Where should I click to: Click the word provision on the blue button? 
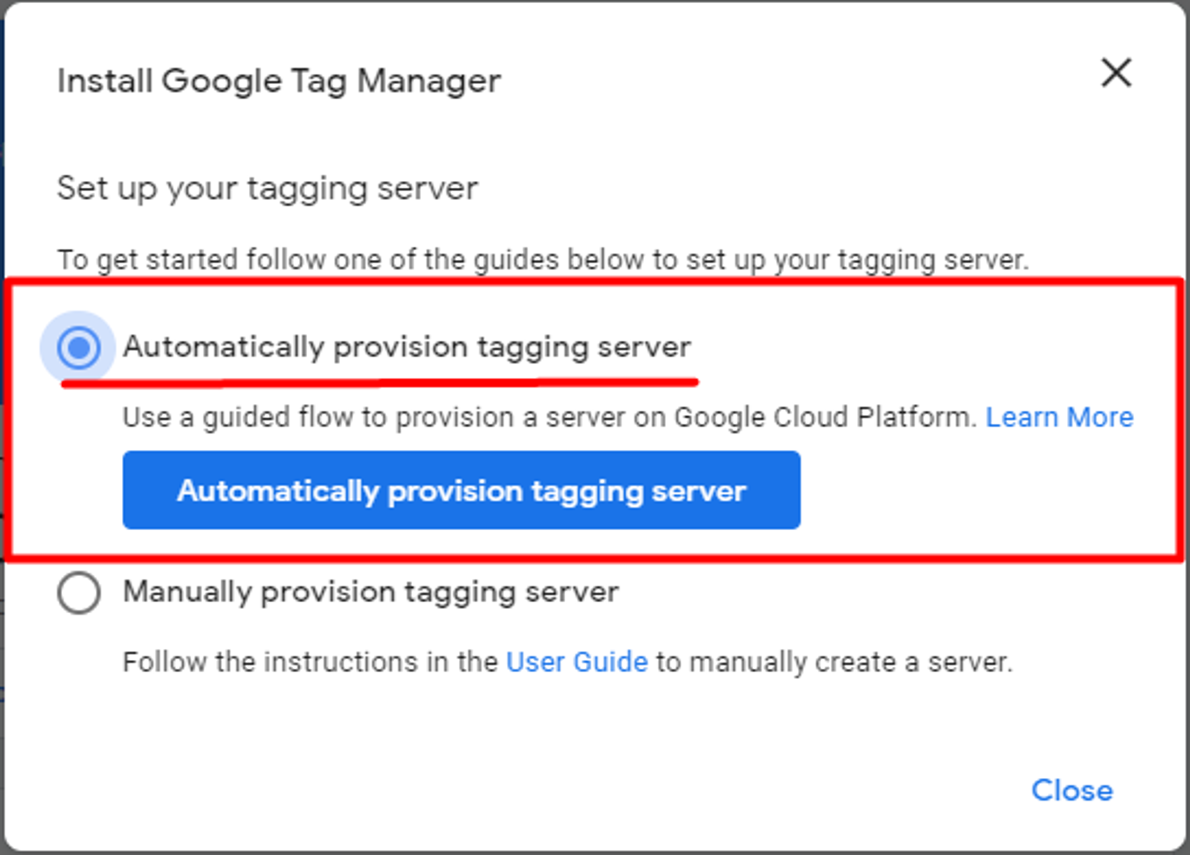click(x=455, y=492)
